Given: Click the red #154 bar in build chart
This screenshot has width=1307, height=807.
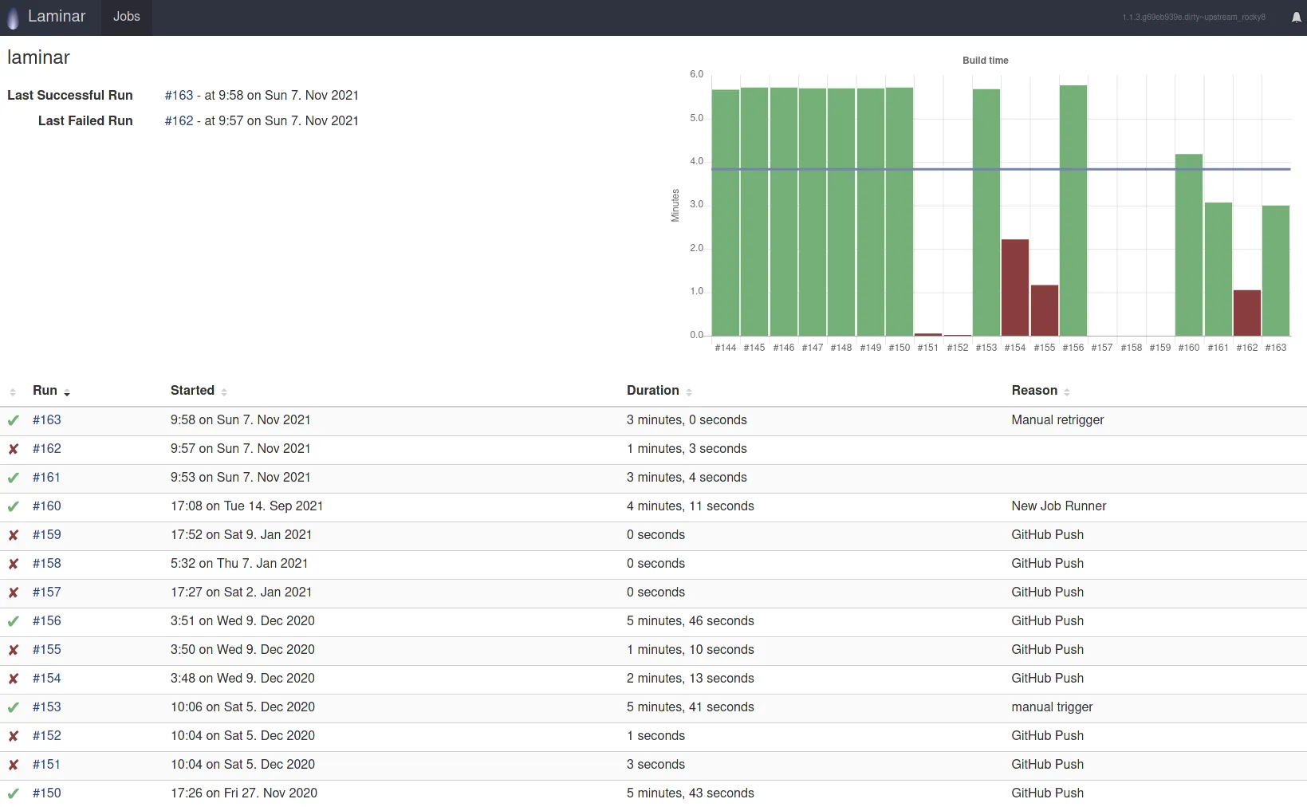Looking at the screenshot, I should [x=1015, y=287].
